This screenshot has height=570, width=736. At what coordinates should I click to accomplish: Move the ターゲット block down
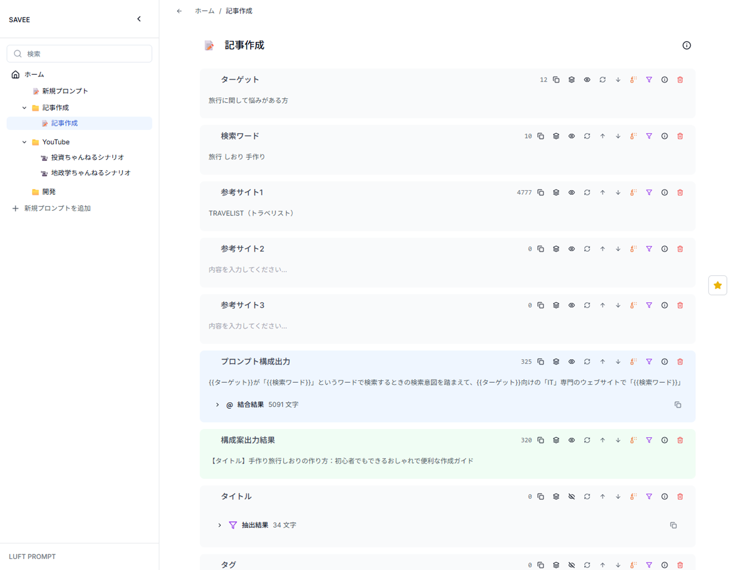[618, 80]
